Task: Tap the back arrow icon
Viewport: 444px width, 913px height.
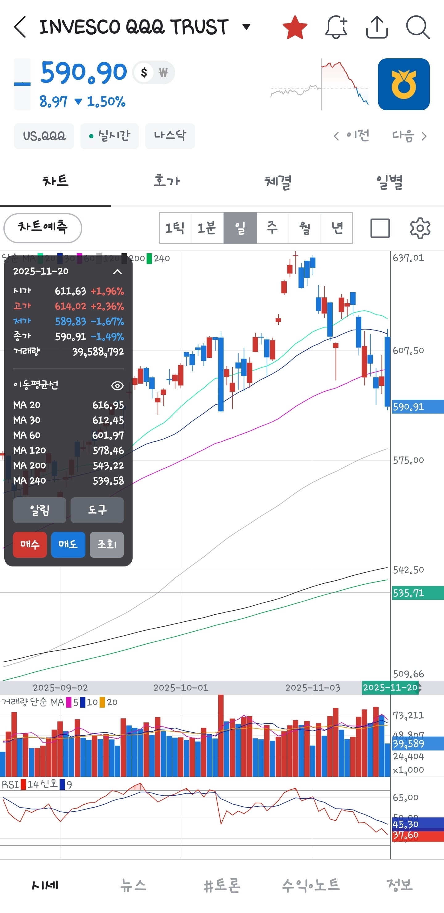Action: [20, 27]
